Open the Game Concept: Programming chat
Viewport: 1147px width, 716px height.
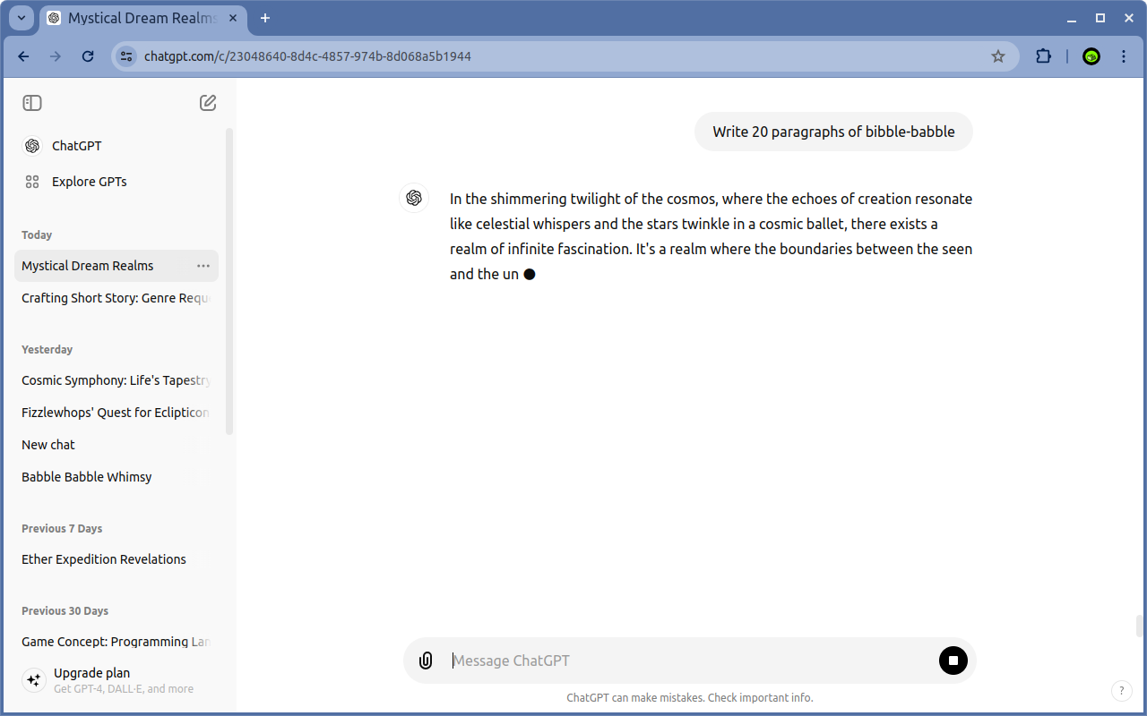click(x=116, y=642)
